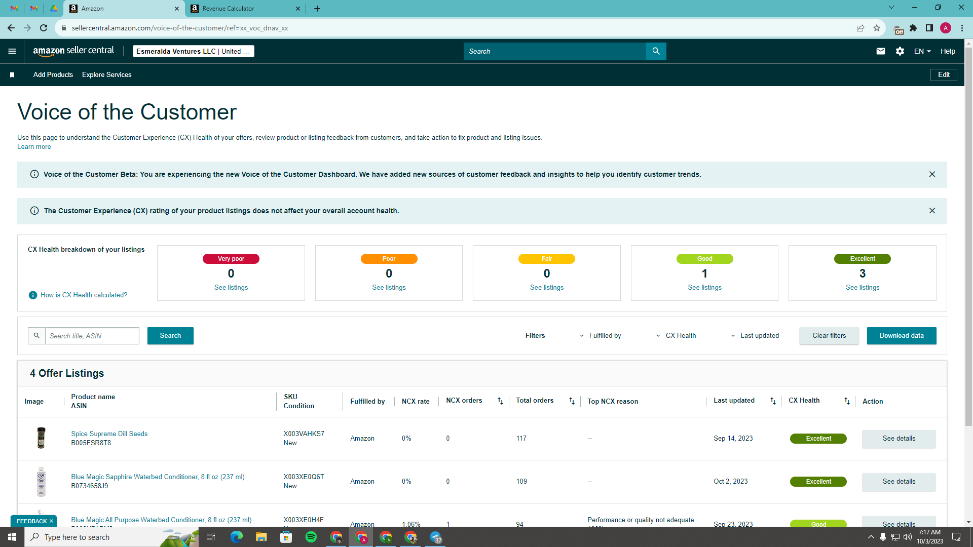This screenshot has height=547, width=973.
Task: Open Spotify from the taskbar
Action: coord(311,537)
